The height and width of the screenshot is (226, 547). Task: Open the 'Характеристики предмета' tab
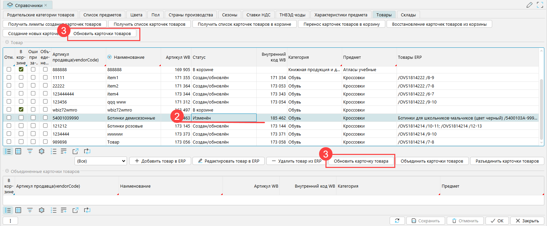(x=340, y=15)
